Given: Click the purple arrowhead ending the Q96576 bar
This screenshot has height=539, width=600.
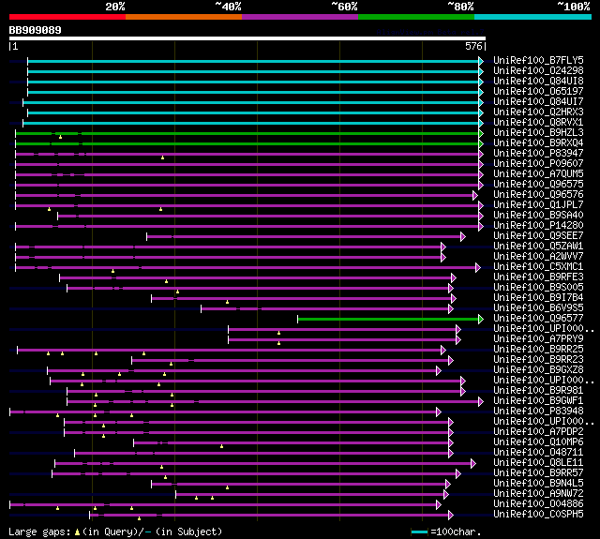Looking at the screenshot, I should click(x=475, y=196).
